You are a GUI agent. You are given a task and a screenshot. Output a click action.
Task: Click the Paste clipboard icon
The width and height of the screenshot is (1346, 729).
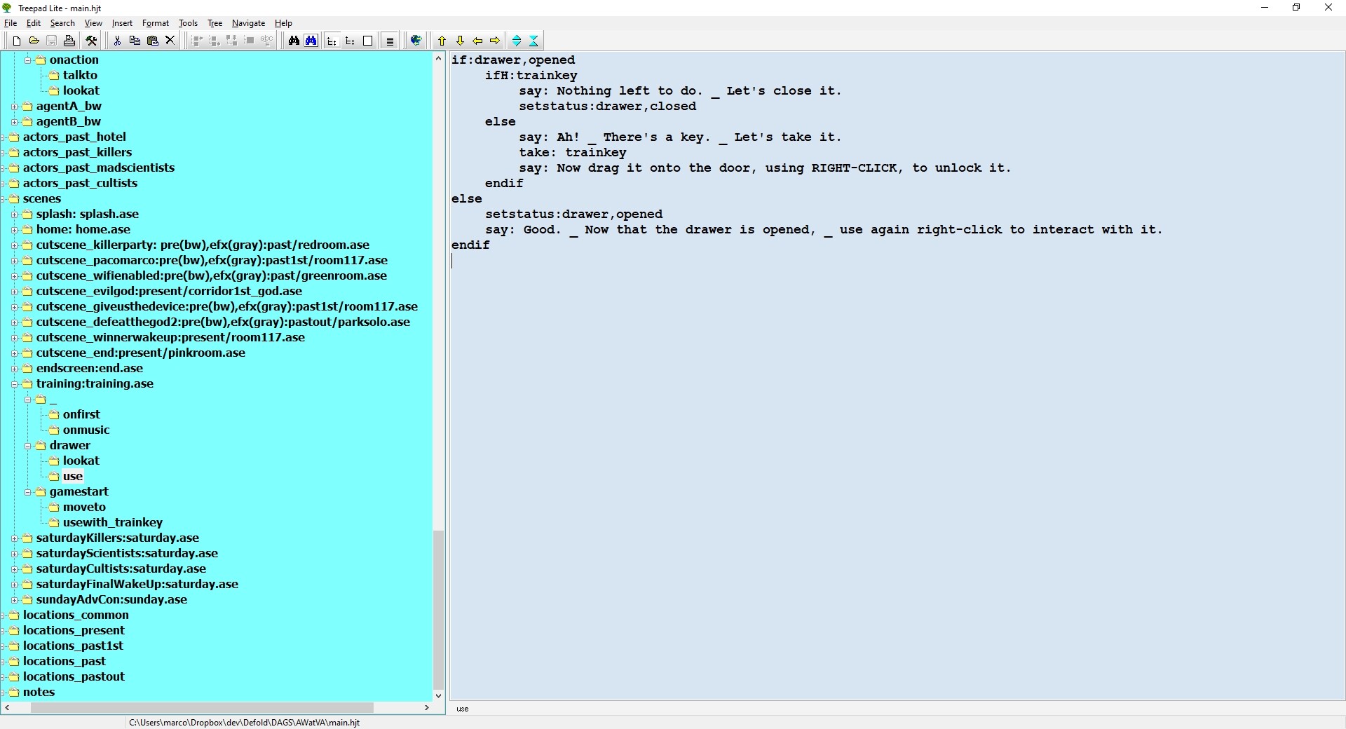[152, 41]
